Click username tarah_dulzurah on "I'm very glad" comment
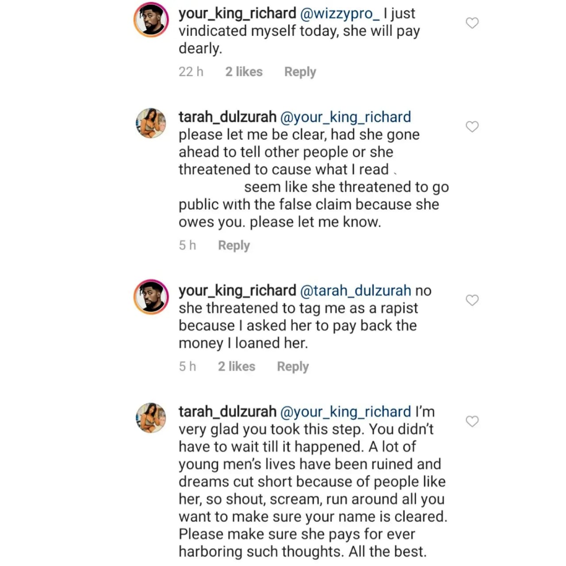566x566 pixels. [227, 412]
